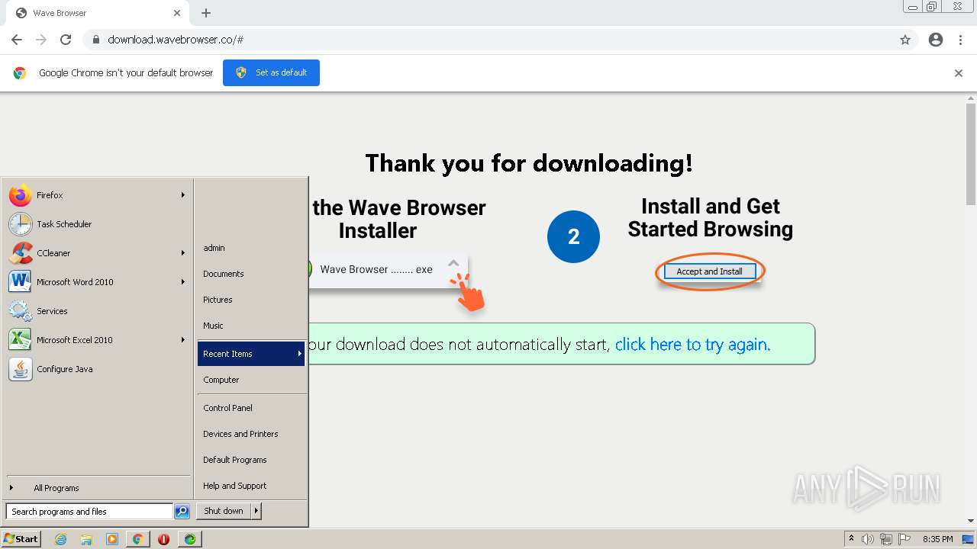Open the admin user folder
This screenshot has width=977, height=549.
click(251, 248)
